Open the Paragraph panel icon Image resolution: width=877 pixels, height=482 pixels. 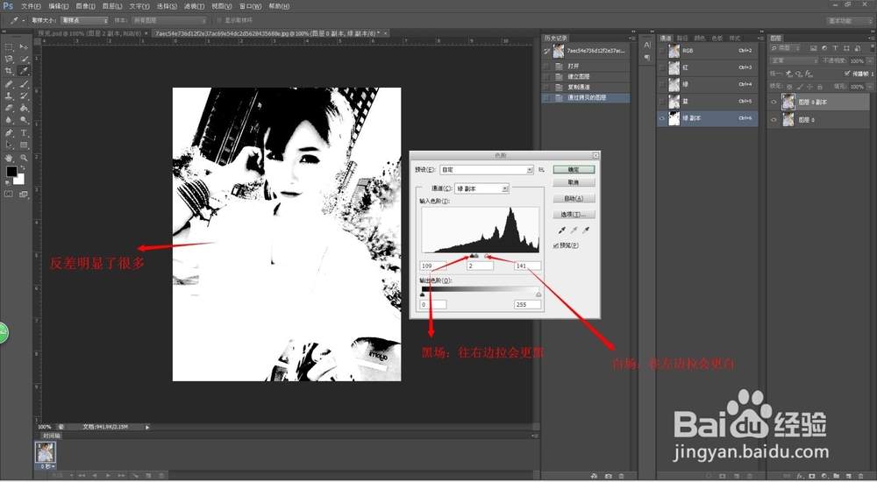point(647,58)
